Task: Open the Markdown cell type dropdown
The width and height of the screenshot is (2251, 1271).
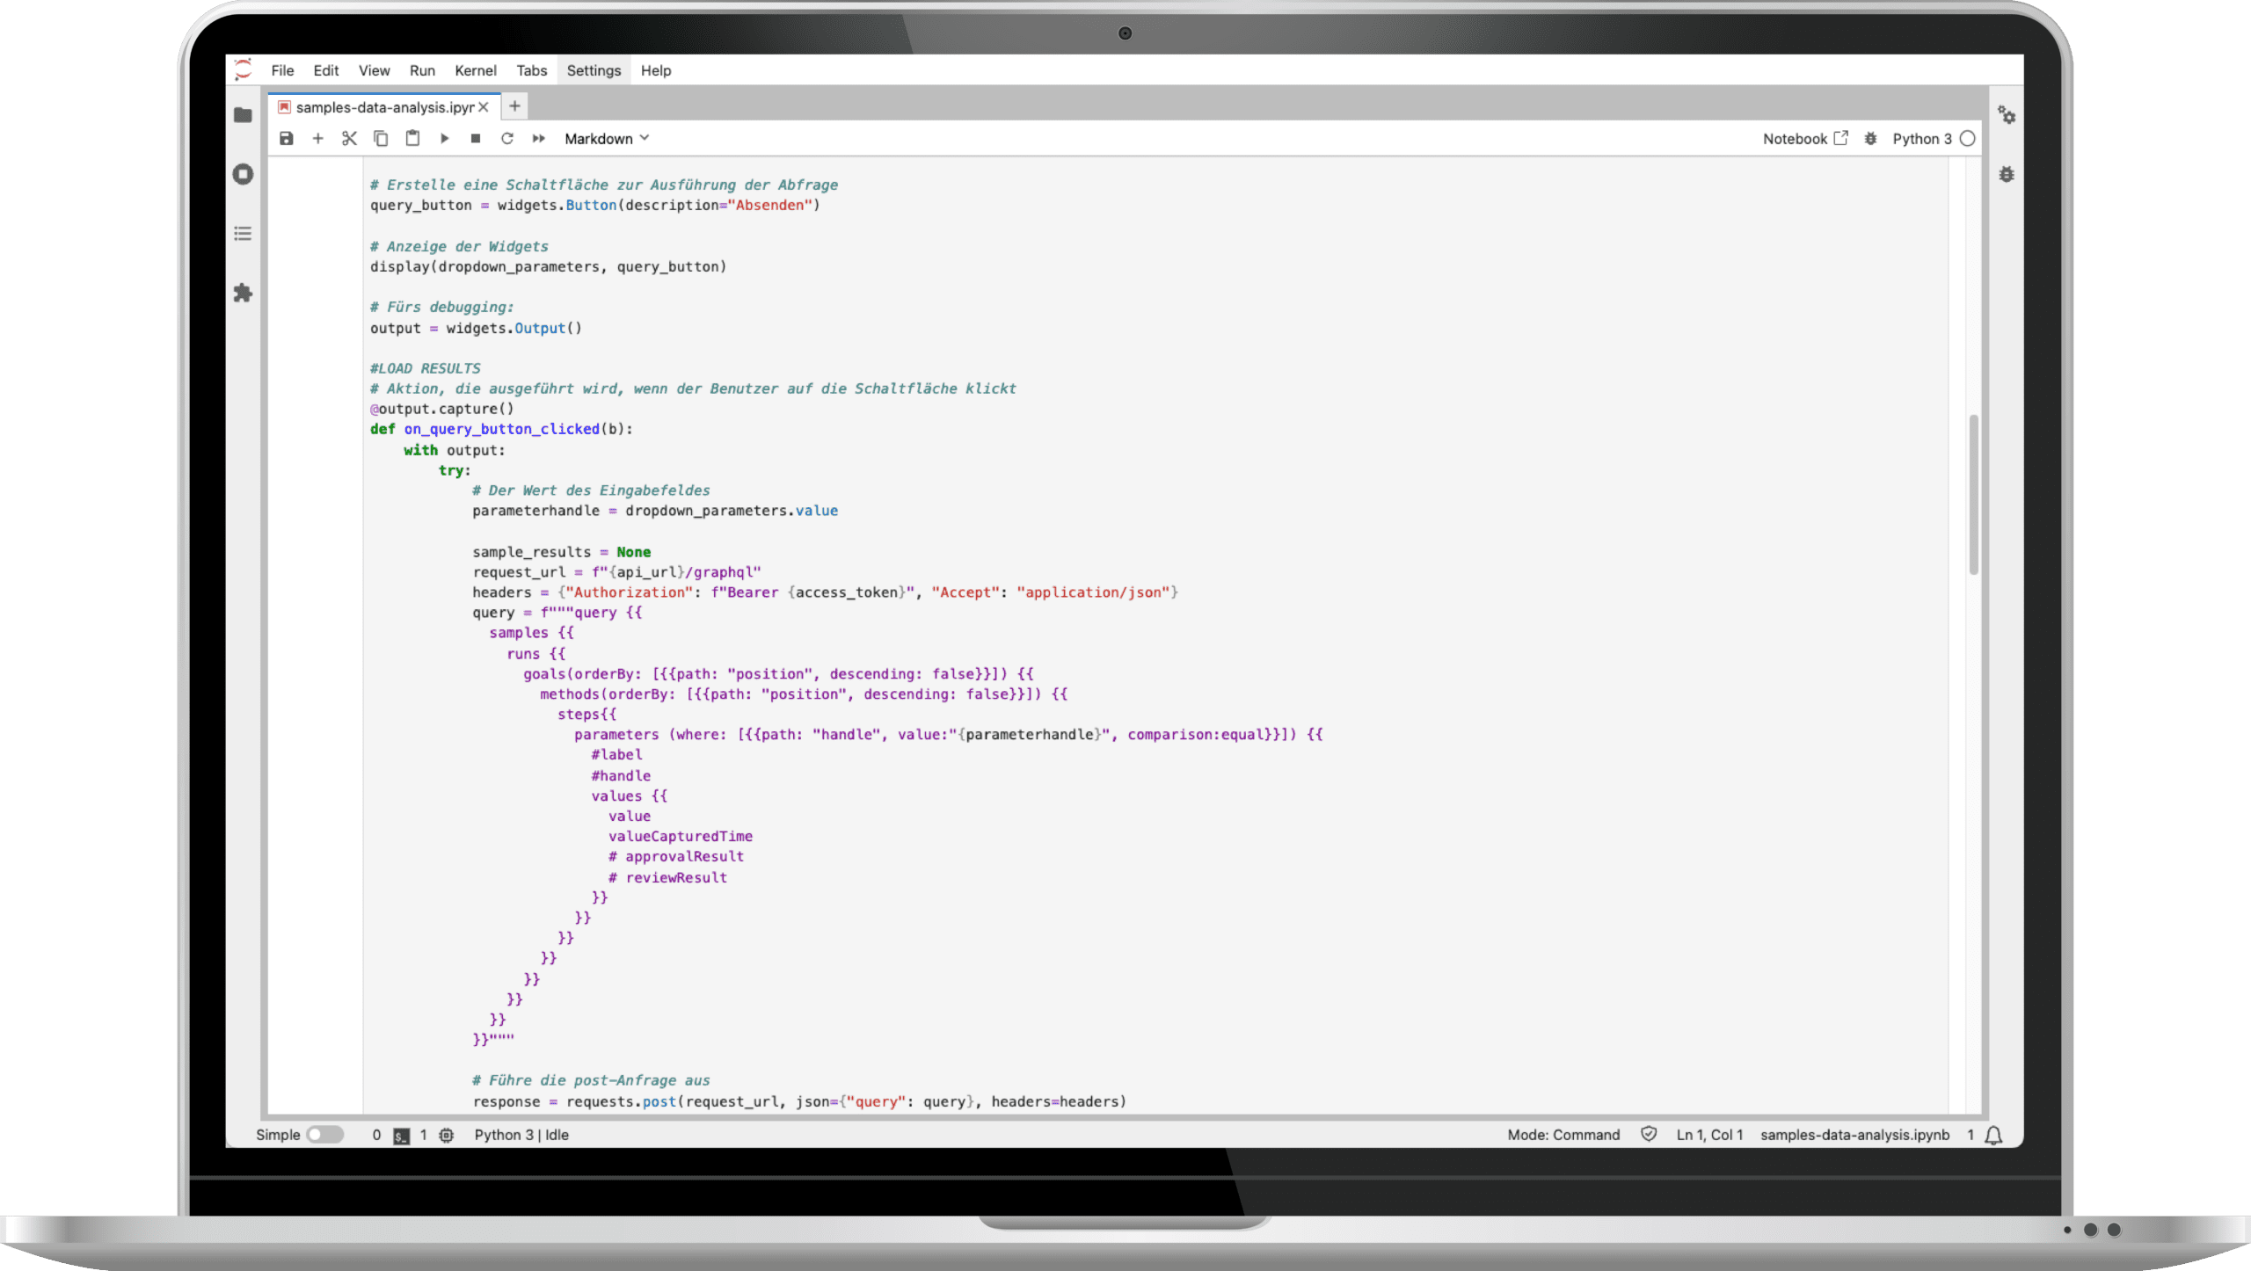Action: click(x=605, y=138)
